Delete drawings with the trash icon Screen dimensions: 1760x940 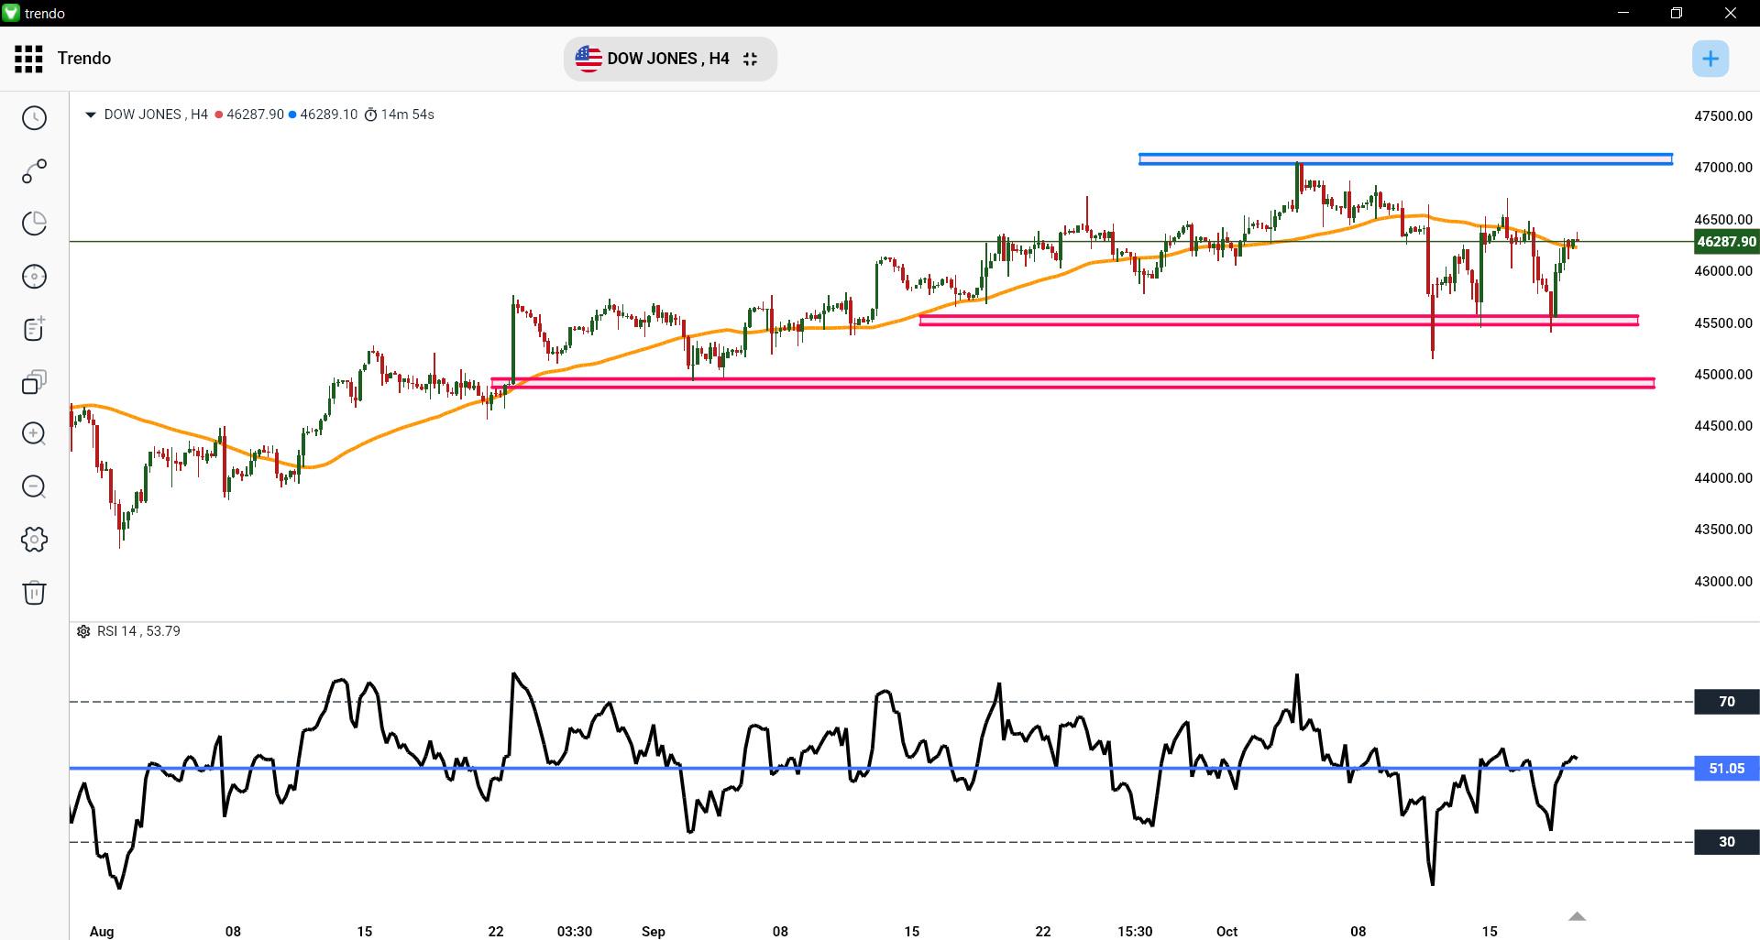click(x=34, y=593)
